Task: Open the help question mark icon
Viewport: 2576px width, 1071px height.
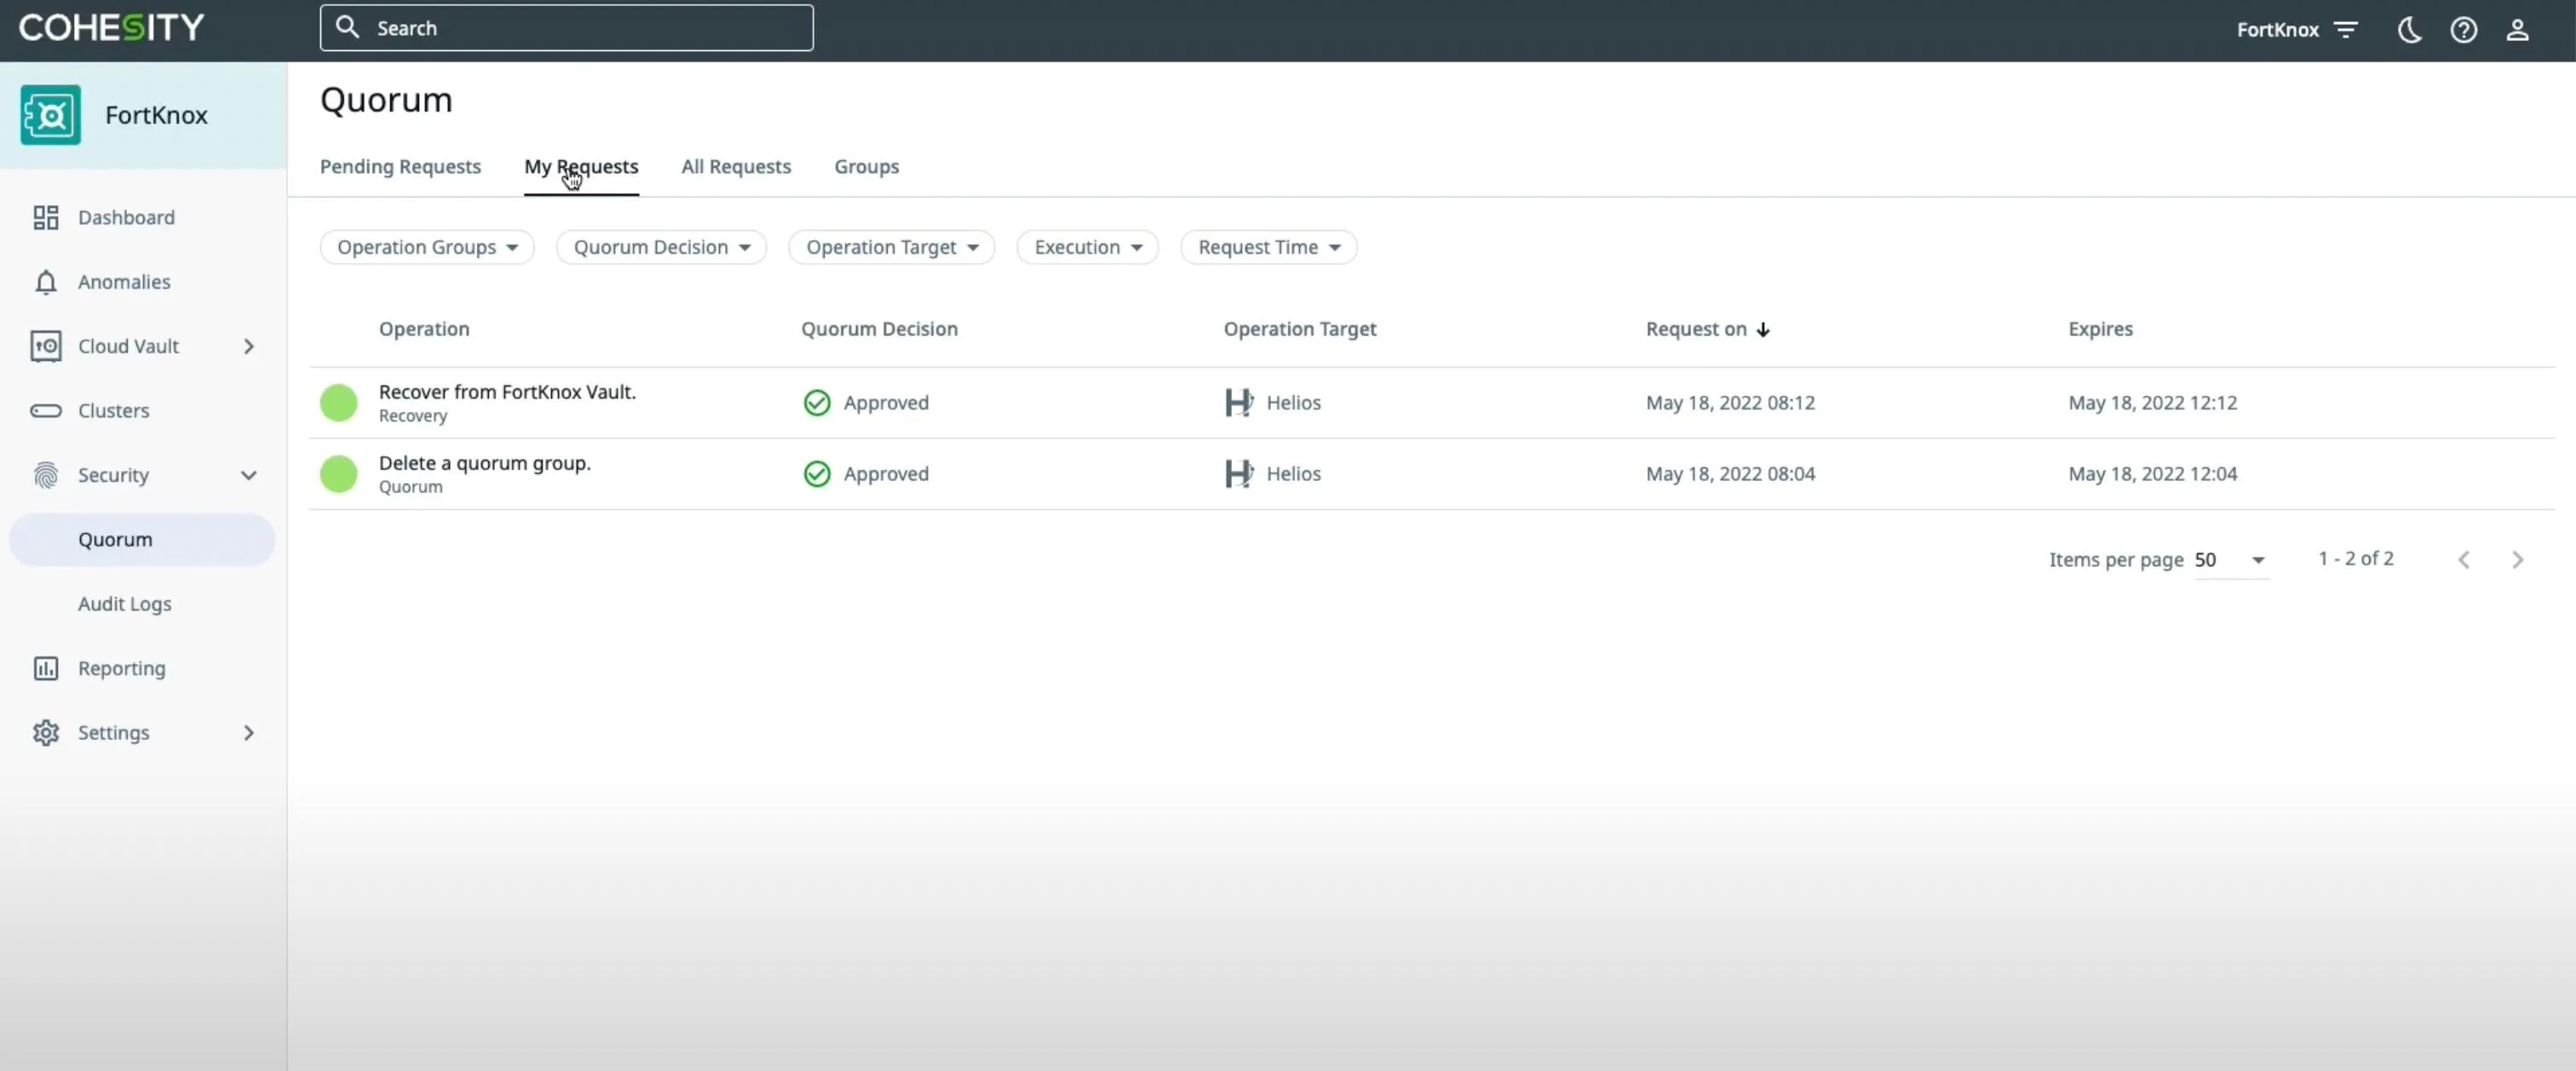Action: point(2463,30)
